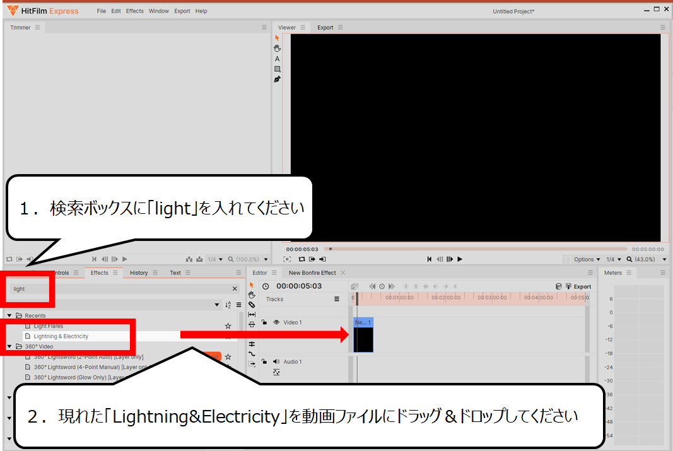Screen dimensions: 673x451
Task: Toggle the Video 1 track lock
Action: coord(265,322)
